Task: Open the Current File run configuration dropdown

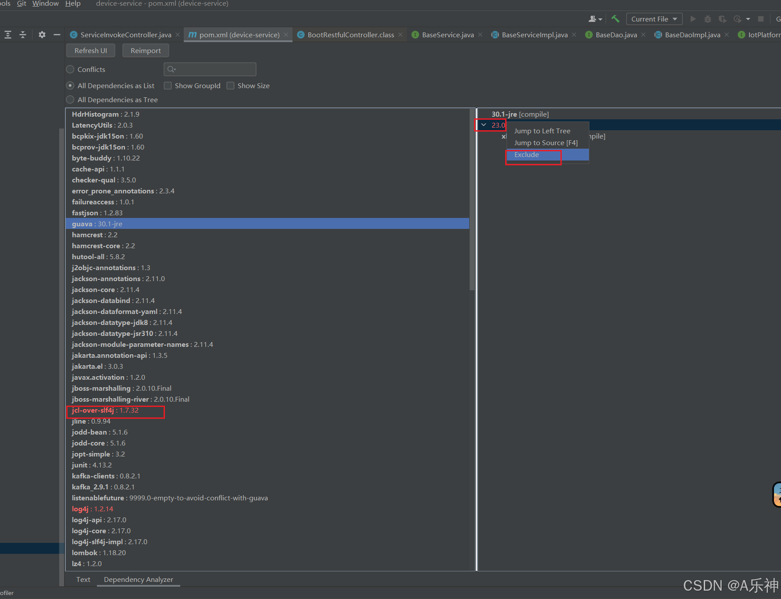Action: tap(654, 19)
